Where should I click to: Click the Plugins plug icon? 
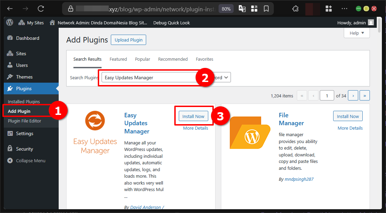[10, 88]
